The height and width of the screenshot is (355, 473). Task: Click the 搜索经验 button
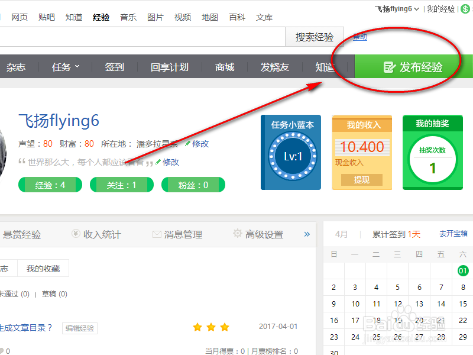click(x=315, y=37)
